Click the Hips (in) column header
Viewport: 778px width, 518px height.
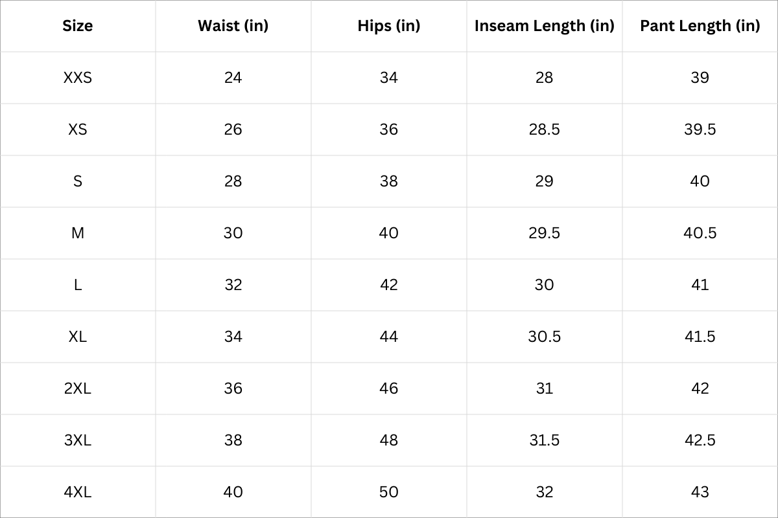[x=388, y=26]
